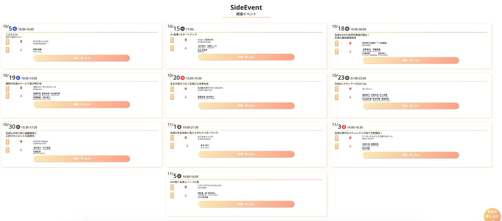Viewport: 502px width, 221px height.
Task: Click speaker person icon in 10/15 event card
Action: pos(186,48)
